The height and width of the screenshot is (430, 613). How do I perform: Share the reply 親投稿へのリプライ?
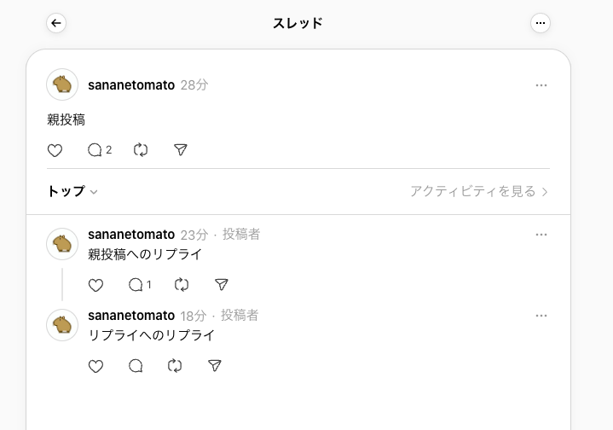coord(222,284)
